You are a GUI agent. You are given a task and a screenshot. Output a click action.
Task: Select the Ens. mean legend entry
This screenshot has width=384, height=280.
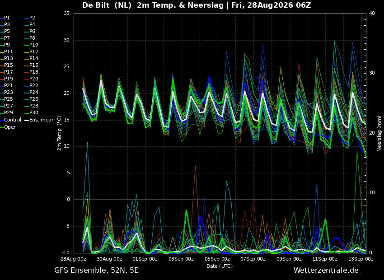[40, 120]
